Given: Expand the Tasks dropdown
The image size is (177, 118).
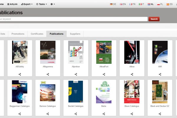Looking at the screenshot, I should [41, 4].
